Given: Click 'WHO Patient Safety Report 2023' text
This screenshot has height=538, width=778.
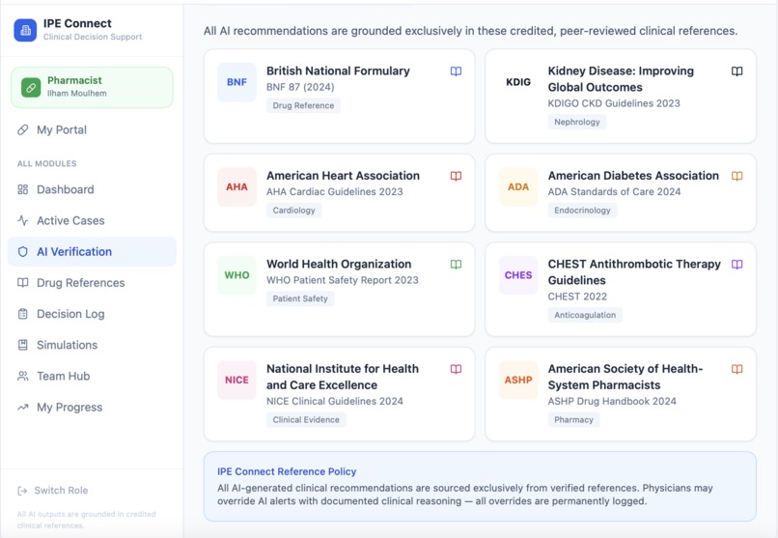Looking at the screenshot, I should click(x=343, y=280).
